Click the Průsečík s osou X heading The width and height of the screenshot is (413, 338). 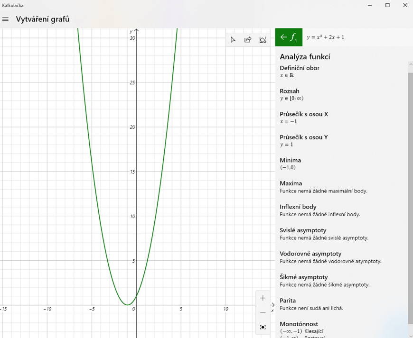(x=304, y=114)
